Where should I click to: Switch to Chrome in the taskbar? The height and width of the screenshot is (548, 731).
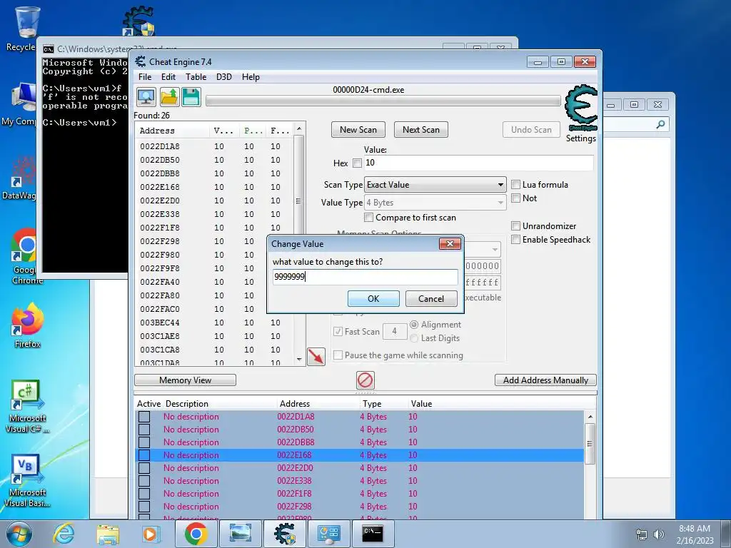tap(196, 534)
